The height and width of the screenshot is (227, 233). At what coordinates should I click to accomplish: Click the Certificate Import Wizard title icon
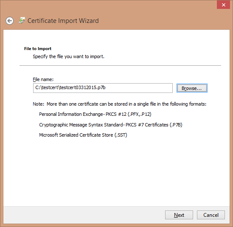(22, 20)
